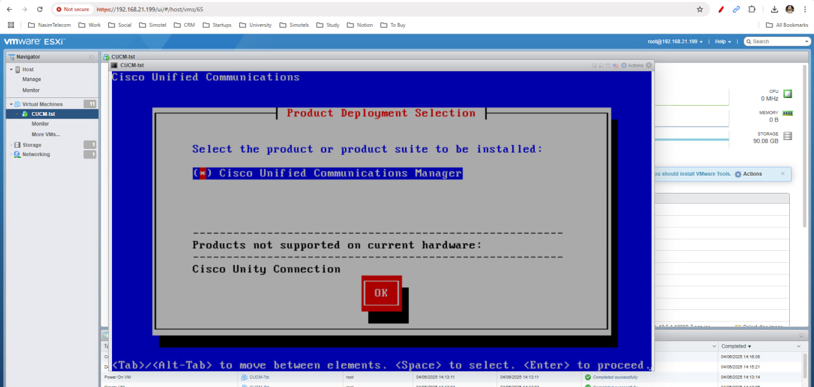The width and height of the screenshot is (814, 387).
Task: Select Storage in Navigator
Action: pos(32,145)
